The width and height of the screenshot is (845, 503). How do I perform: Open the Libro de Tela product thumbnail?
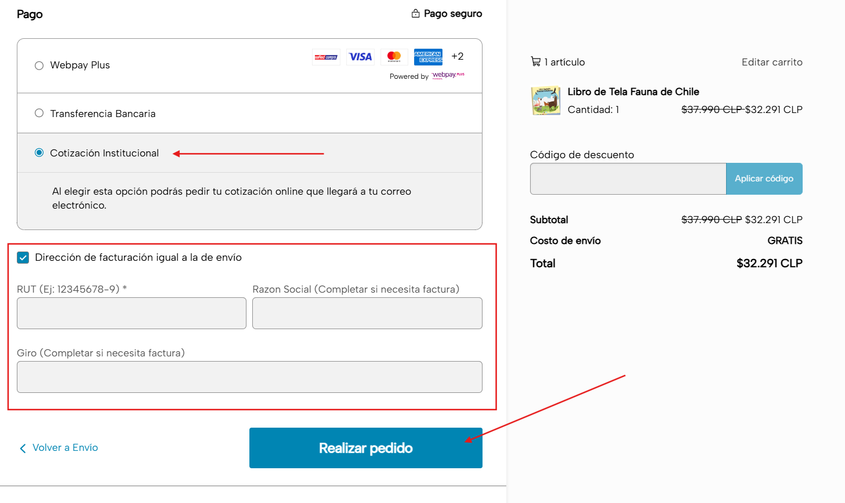(545, 101)
